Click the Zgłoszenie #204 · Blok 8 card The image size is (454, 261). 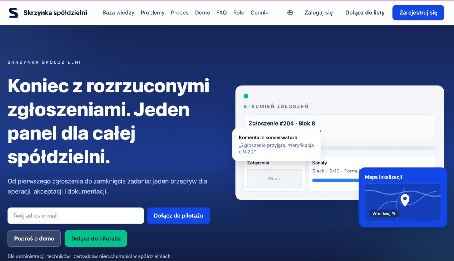point(339,127)
